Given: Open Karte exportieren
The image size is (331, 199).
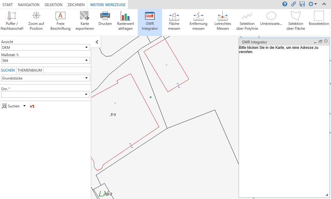Looking at the screenshot, I should click(84, 20).
